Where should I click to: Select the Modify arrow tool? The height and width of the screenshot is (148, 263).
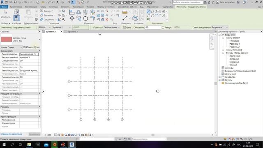click(x=5, y=12)
